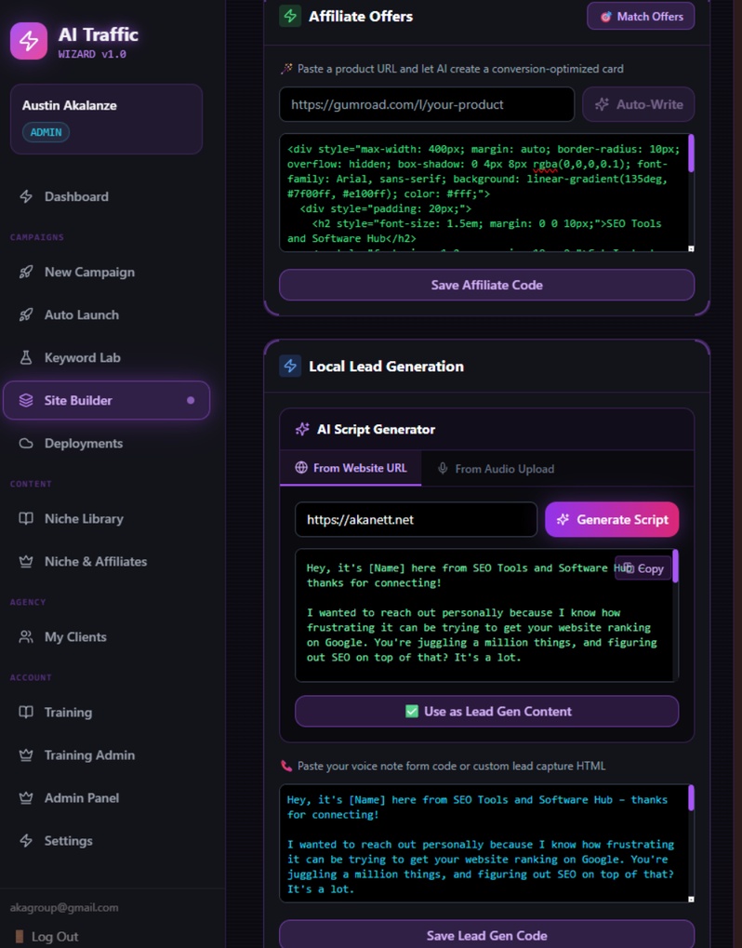Image resolution: width=742 pixels, height=948 pixels.
Task: Open Settings in the sidebar
Action: click(x=106, y=841)
